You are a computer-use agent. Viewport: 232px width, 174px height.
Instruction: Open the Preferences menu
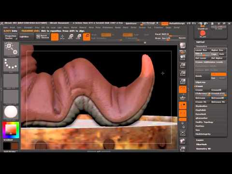108,28
